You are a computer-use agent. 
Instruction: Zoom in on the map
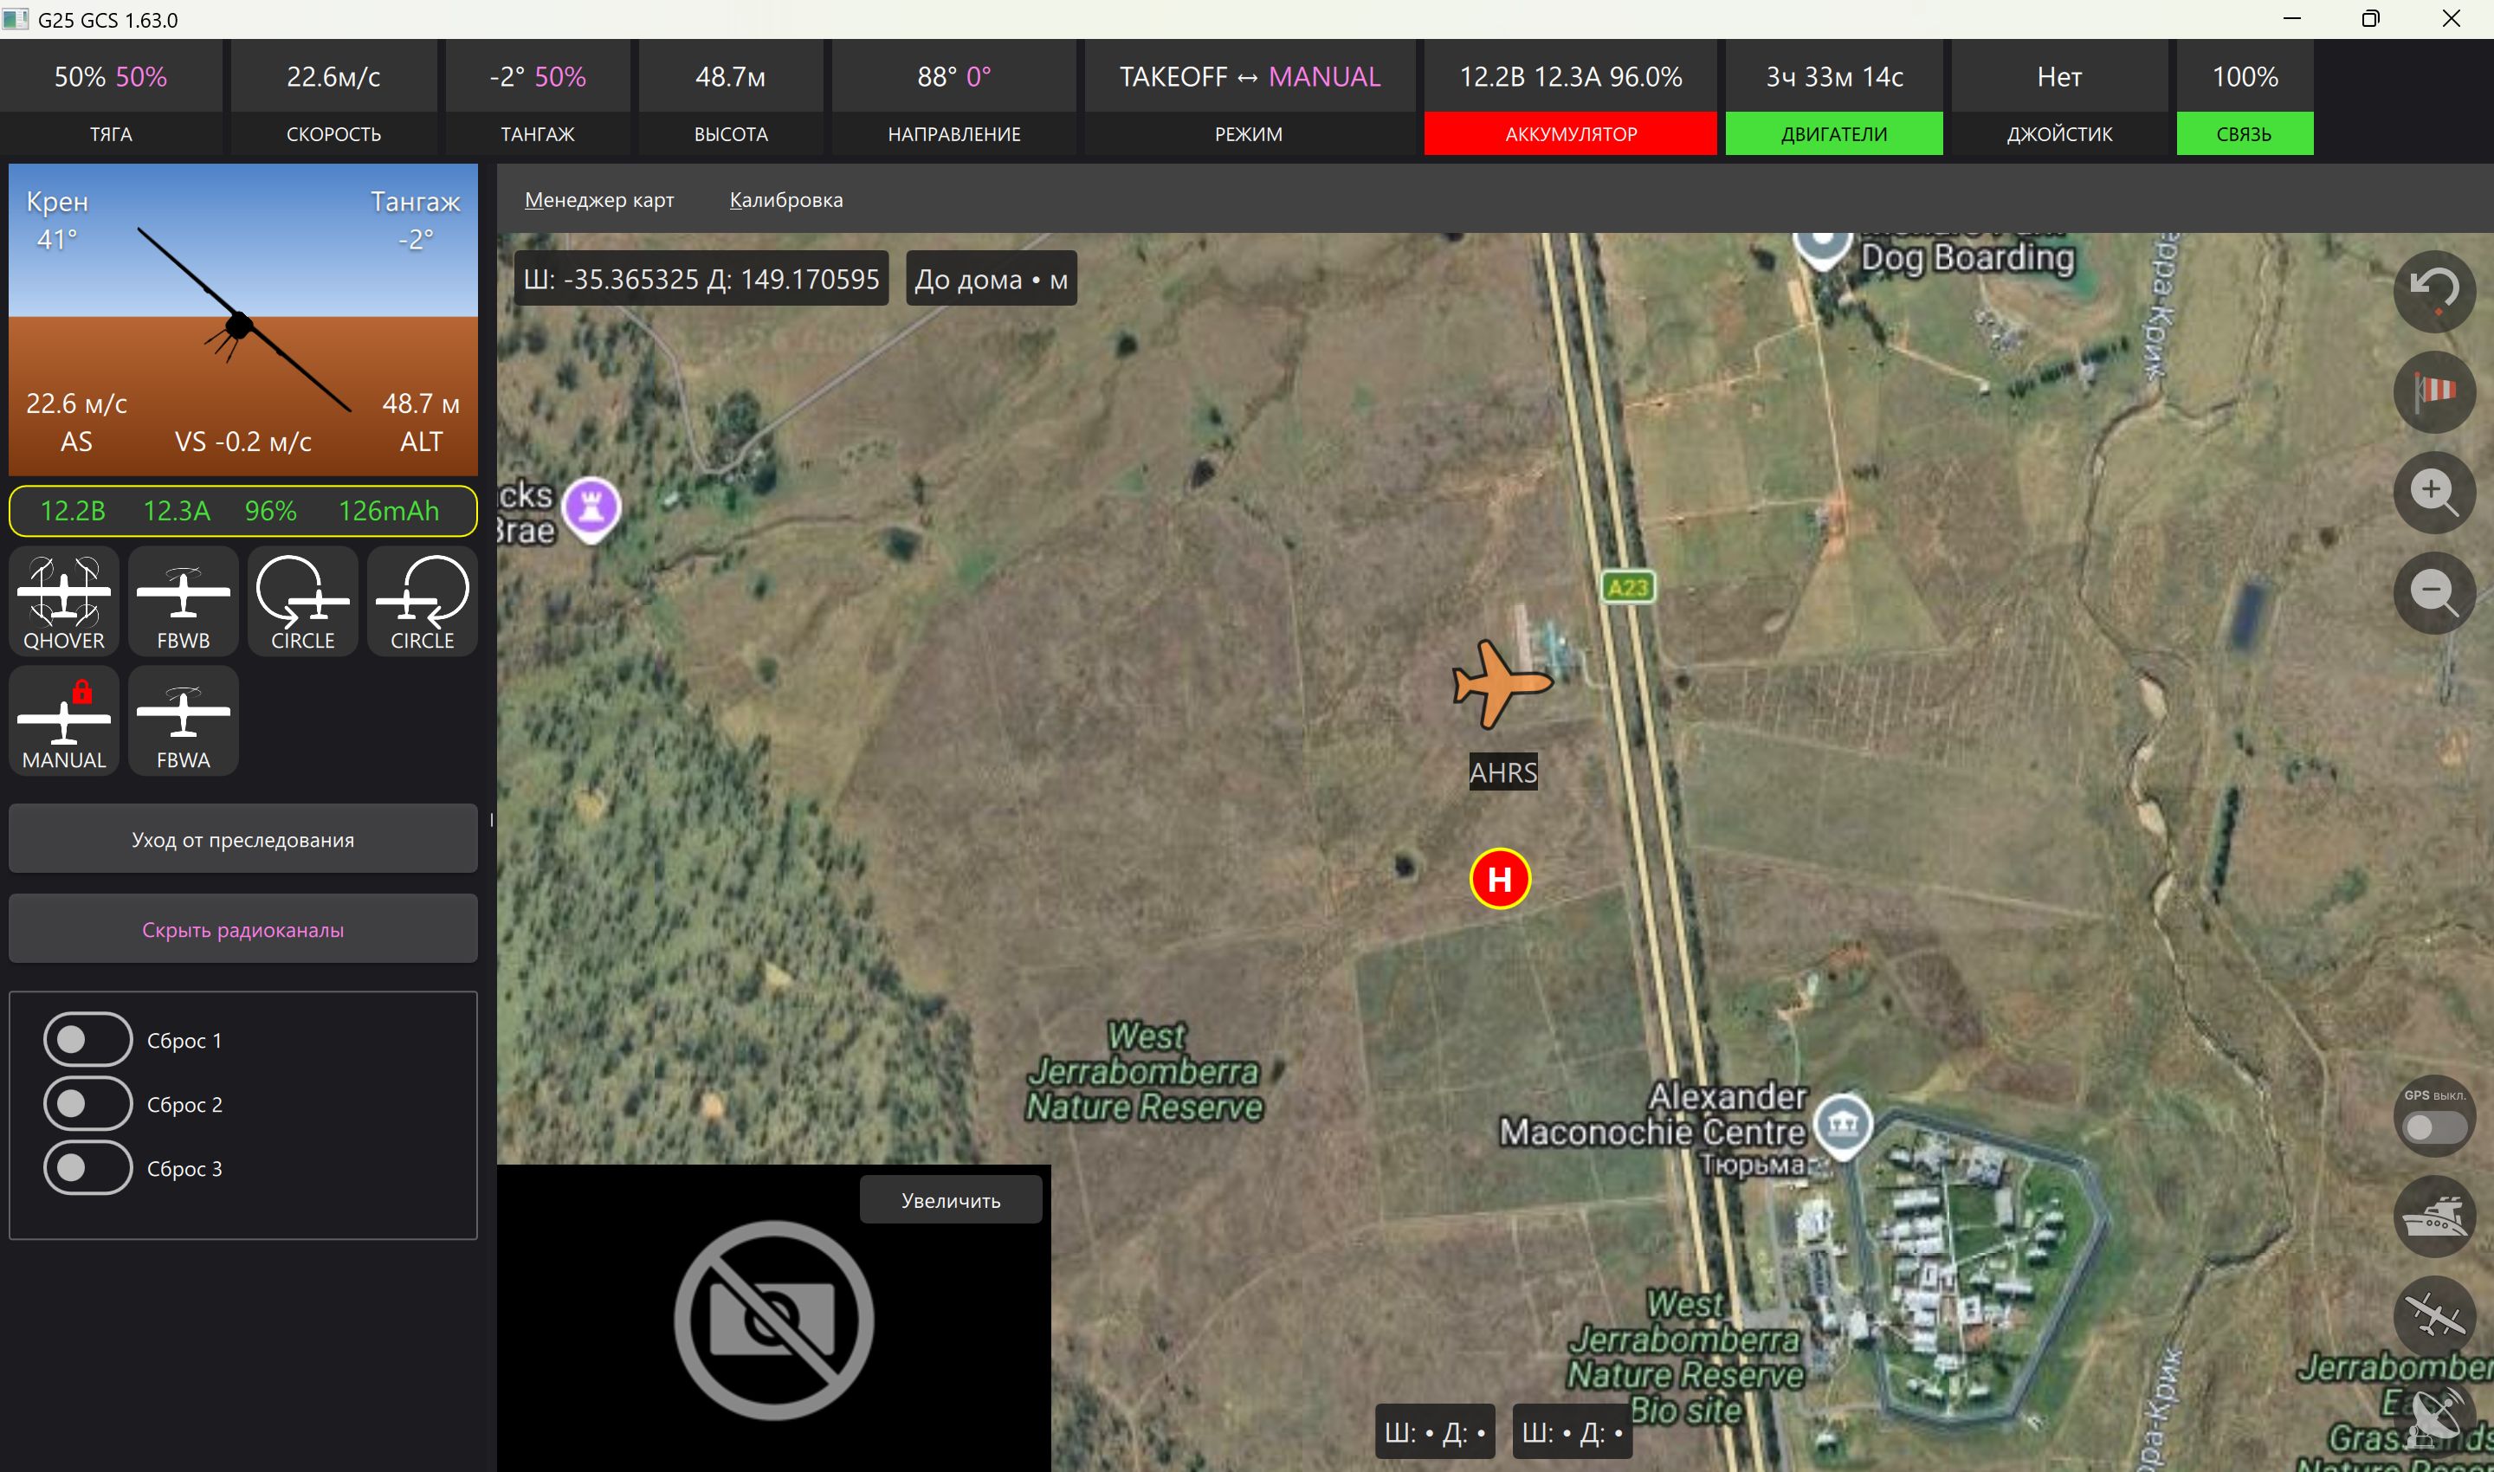point(2433,492)
